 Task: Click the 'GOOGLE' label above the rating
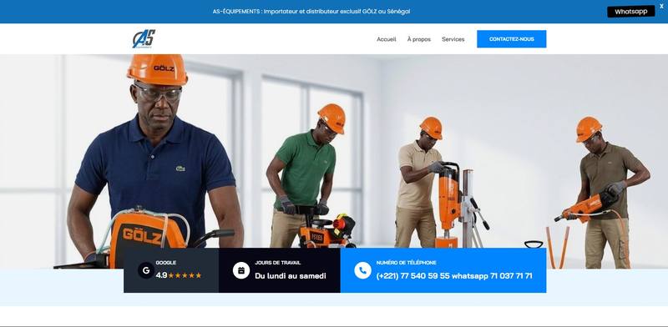click(x=165, y=263)
